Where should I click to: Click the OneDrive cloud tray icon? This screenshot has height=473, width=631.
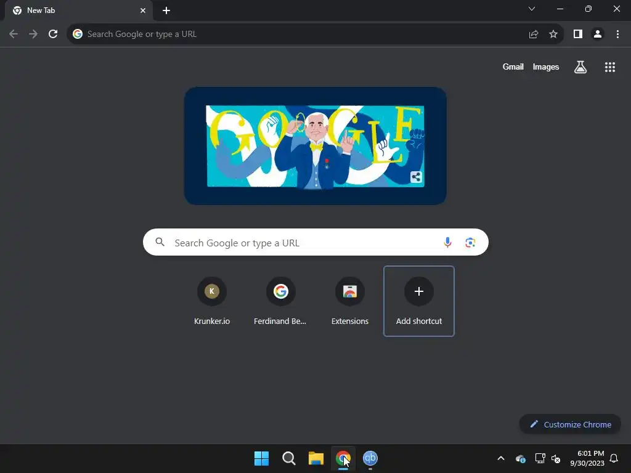point(521,458)
